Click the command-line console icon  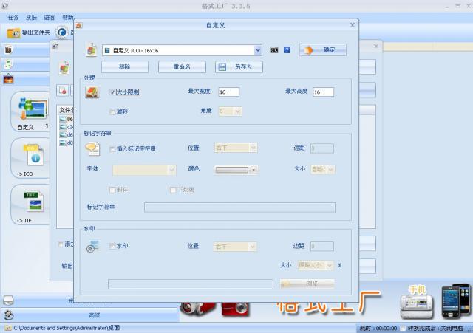tap(274, 50)
